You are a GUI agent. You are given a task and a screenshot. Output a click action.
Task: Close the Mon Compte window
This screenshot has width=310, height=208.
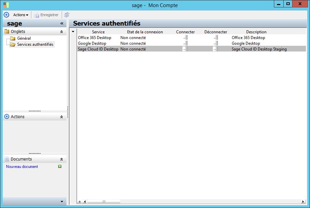point(300,4)
